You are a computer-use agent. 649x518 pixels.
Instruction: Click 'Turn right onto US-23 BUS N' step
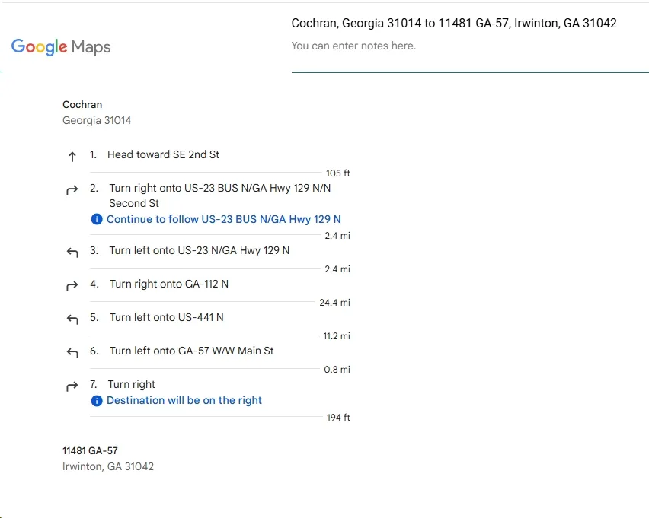coord(220,195)
